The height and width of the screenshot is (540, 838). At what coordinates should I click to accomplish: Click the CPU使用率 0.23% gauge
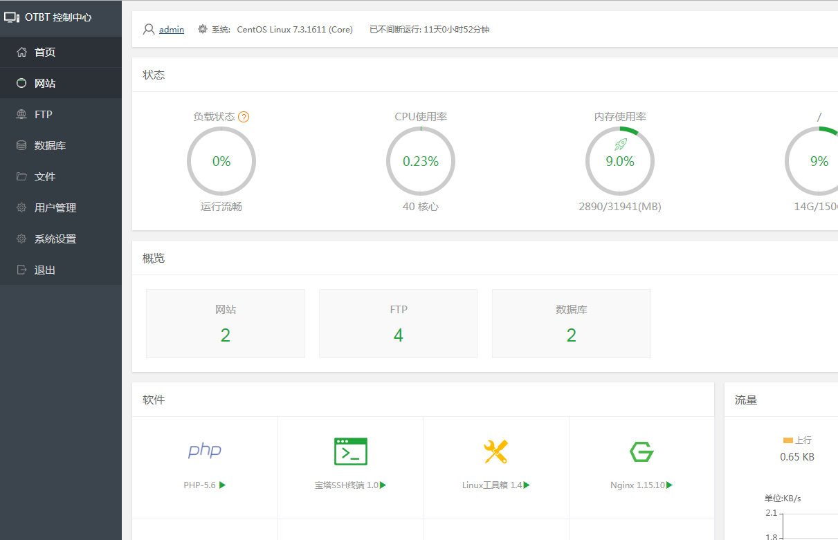coord(421,161)
